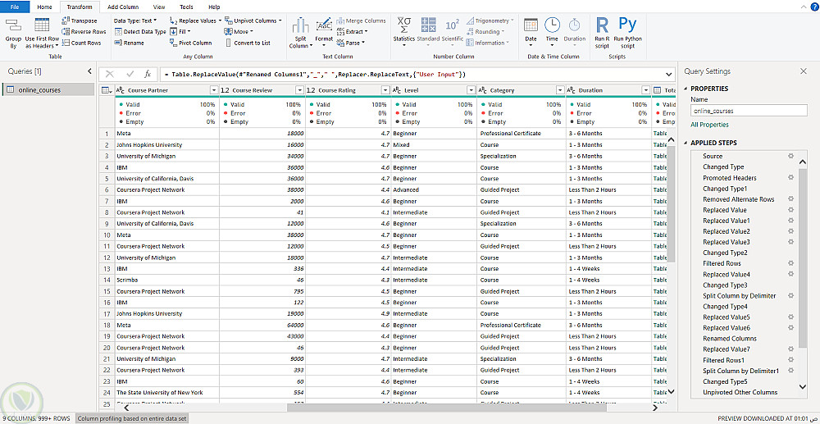The height and width of the screenshot is (424, 820).
Task: Open the Course Partner column filter dropdown
Action: [x=214, y=90]
